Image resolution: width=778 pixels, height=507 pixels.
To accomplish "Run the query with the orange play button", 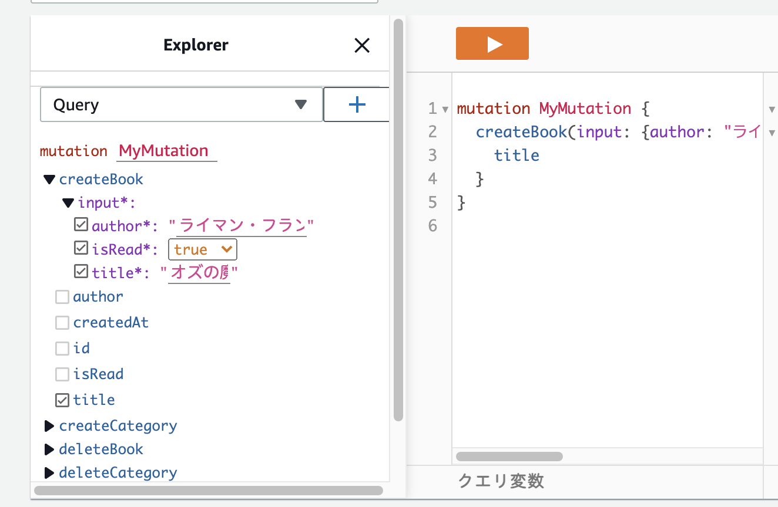I will 492,43.
